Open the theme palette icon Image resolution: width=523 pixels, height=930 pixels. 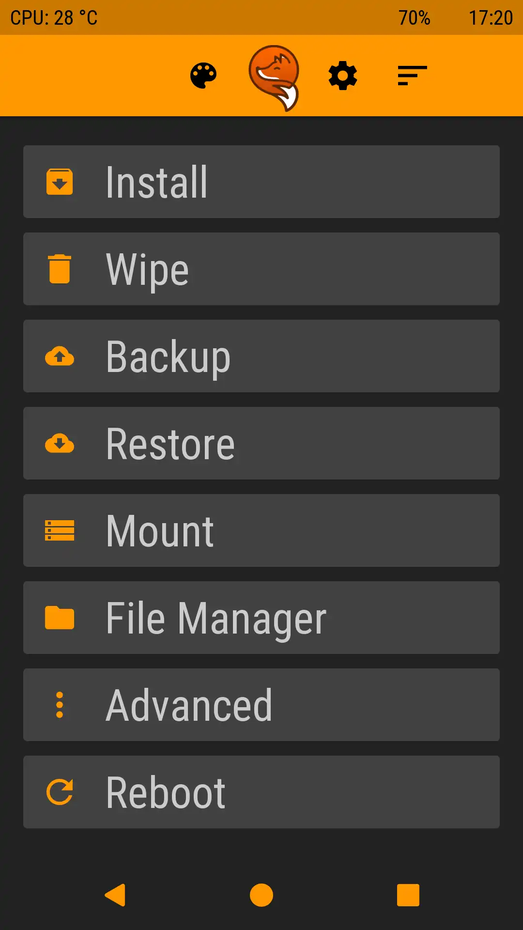click(x=204, y=76)
